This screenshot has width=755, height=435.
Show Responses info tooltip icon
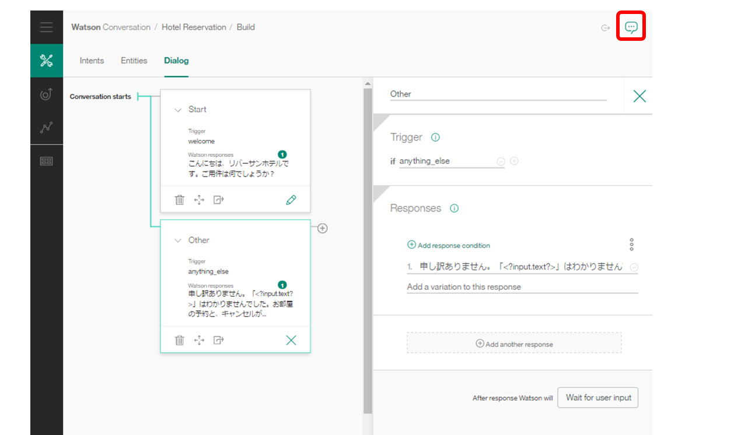455,208
